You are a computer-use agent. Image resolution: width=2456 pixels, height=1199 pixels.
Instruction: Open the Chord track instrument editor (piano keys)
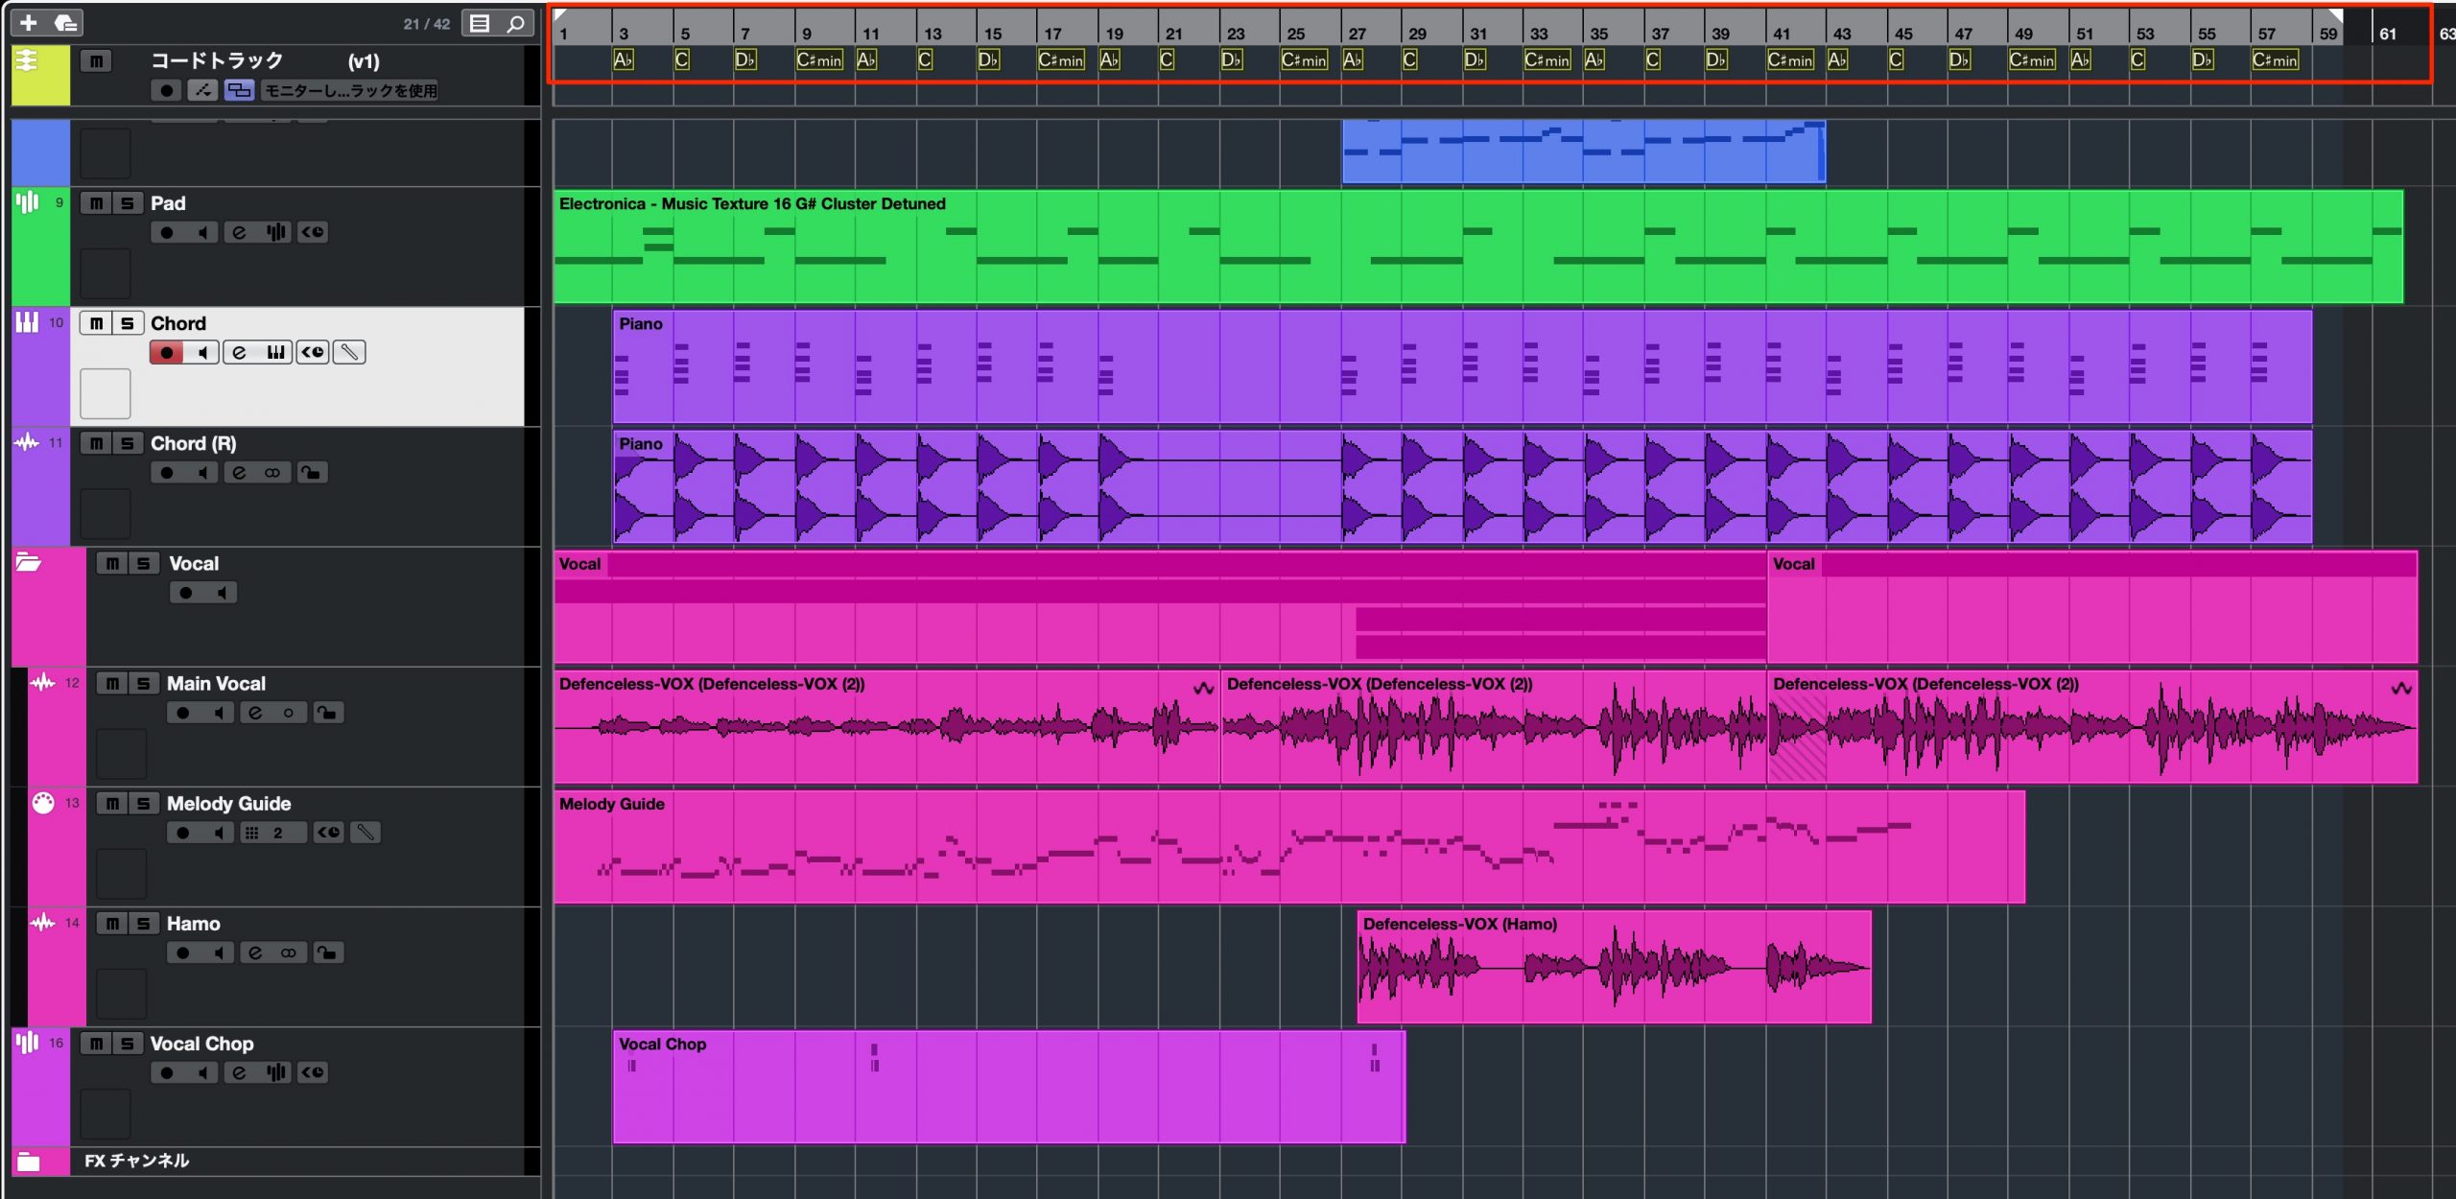[x=275, y=352]
